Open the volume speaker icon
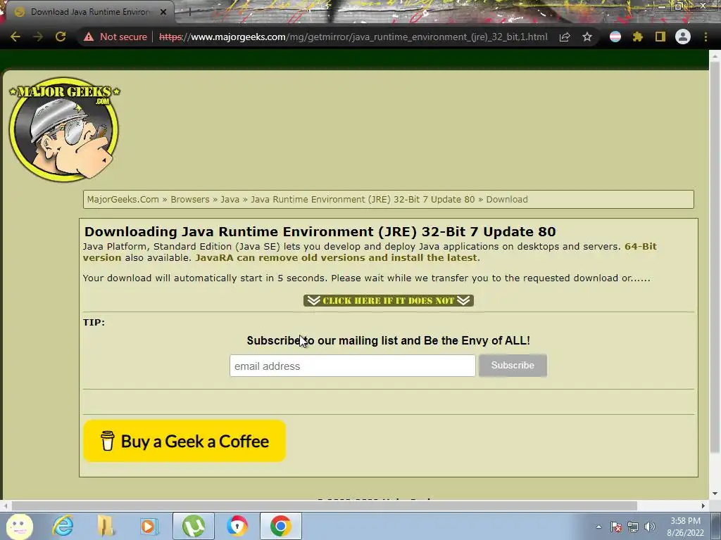The image size is (721, 540). tap(650, 527)
